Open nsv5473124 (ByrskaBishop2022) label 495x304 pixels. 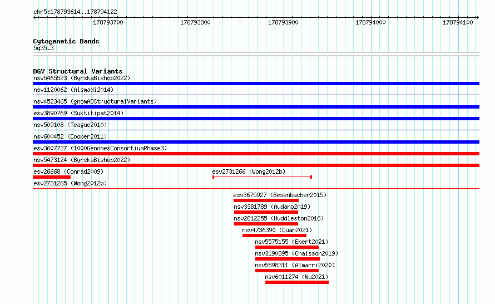click(x=82, y=160)
